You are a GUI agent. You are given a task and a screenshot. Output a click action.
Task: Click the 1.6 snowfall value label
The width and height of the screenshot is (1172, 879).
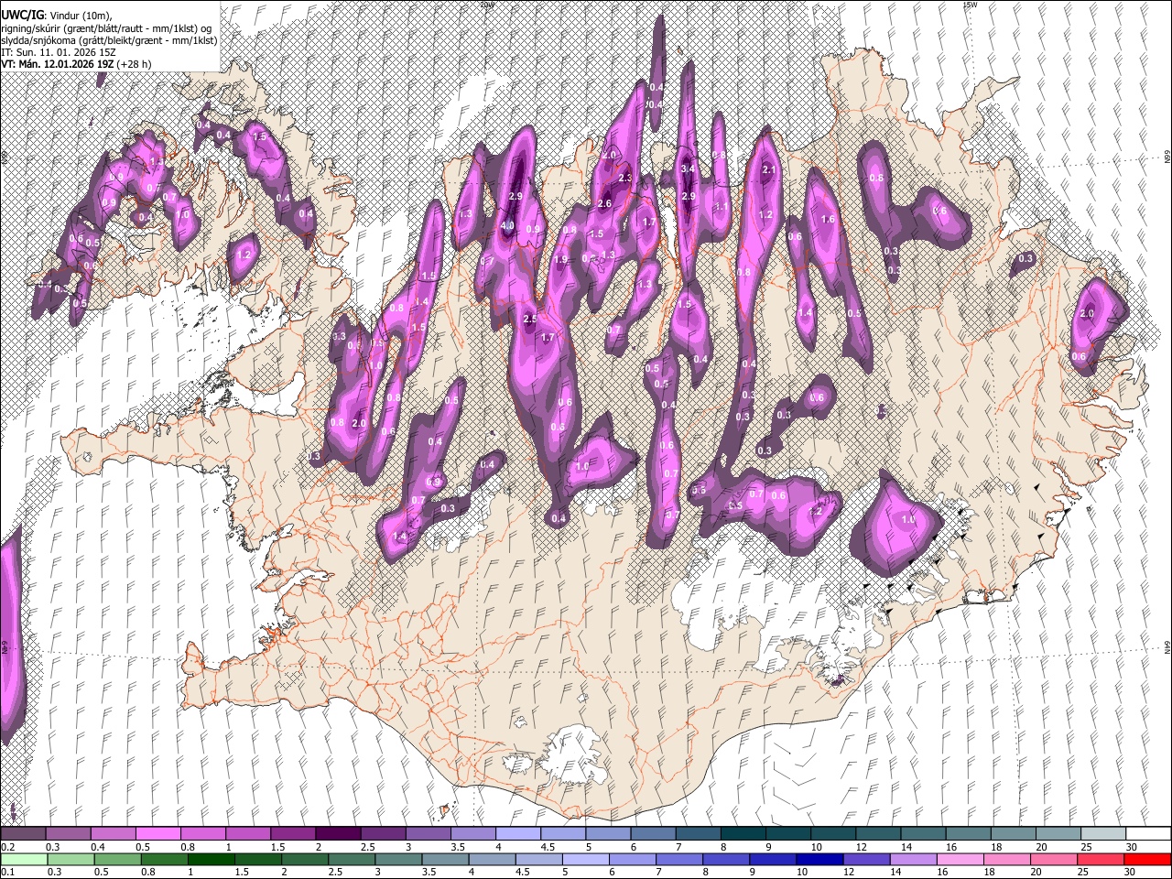click(829, 220)
